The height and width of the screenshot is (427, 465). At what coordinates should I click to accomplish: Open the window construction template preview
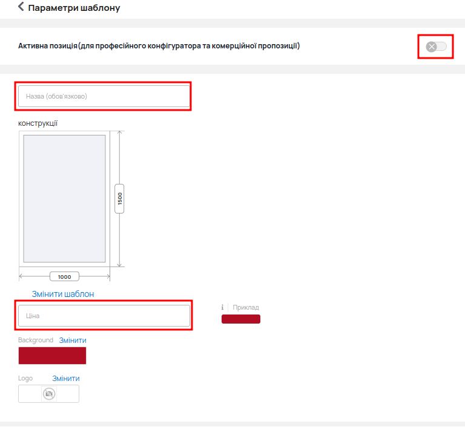(64, 199)
